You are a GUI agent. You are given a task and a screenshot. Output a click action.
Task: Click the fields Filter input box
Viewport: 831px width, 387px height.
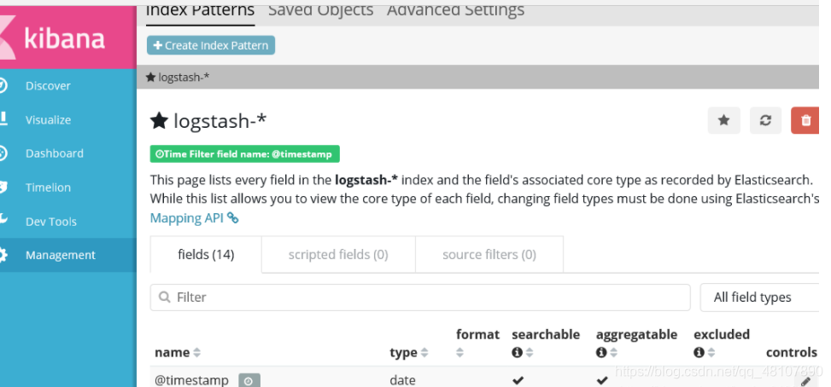click(420, 297)
